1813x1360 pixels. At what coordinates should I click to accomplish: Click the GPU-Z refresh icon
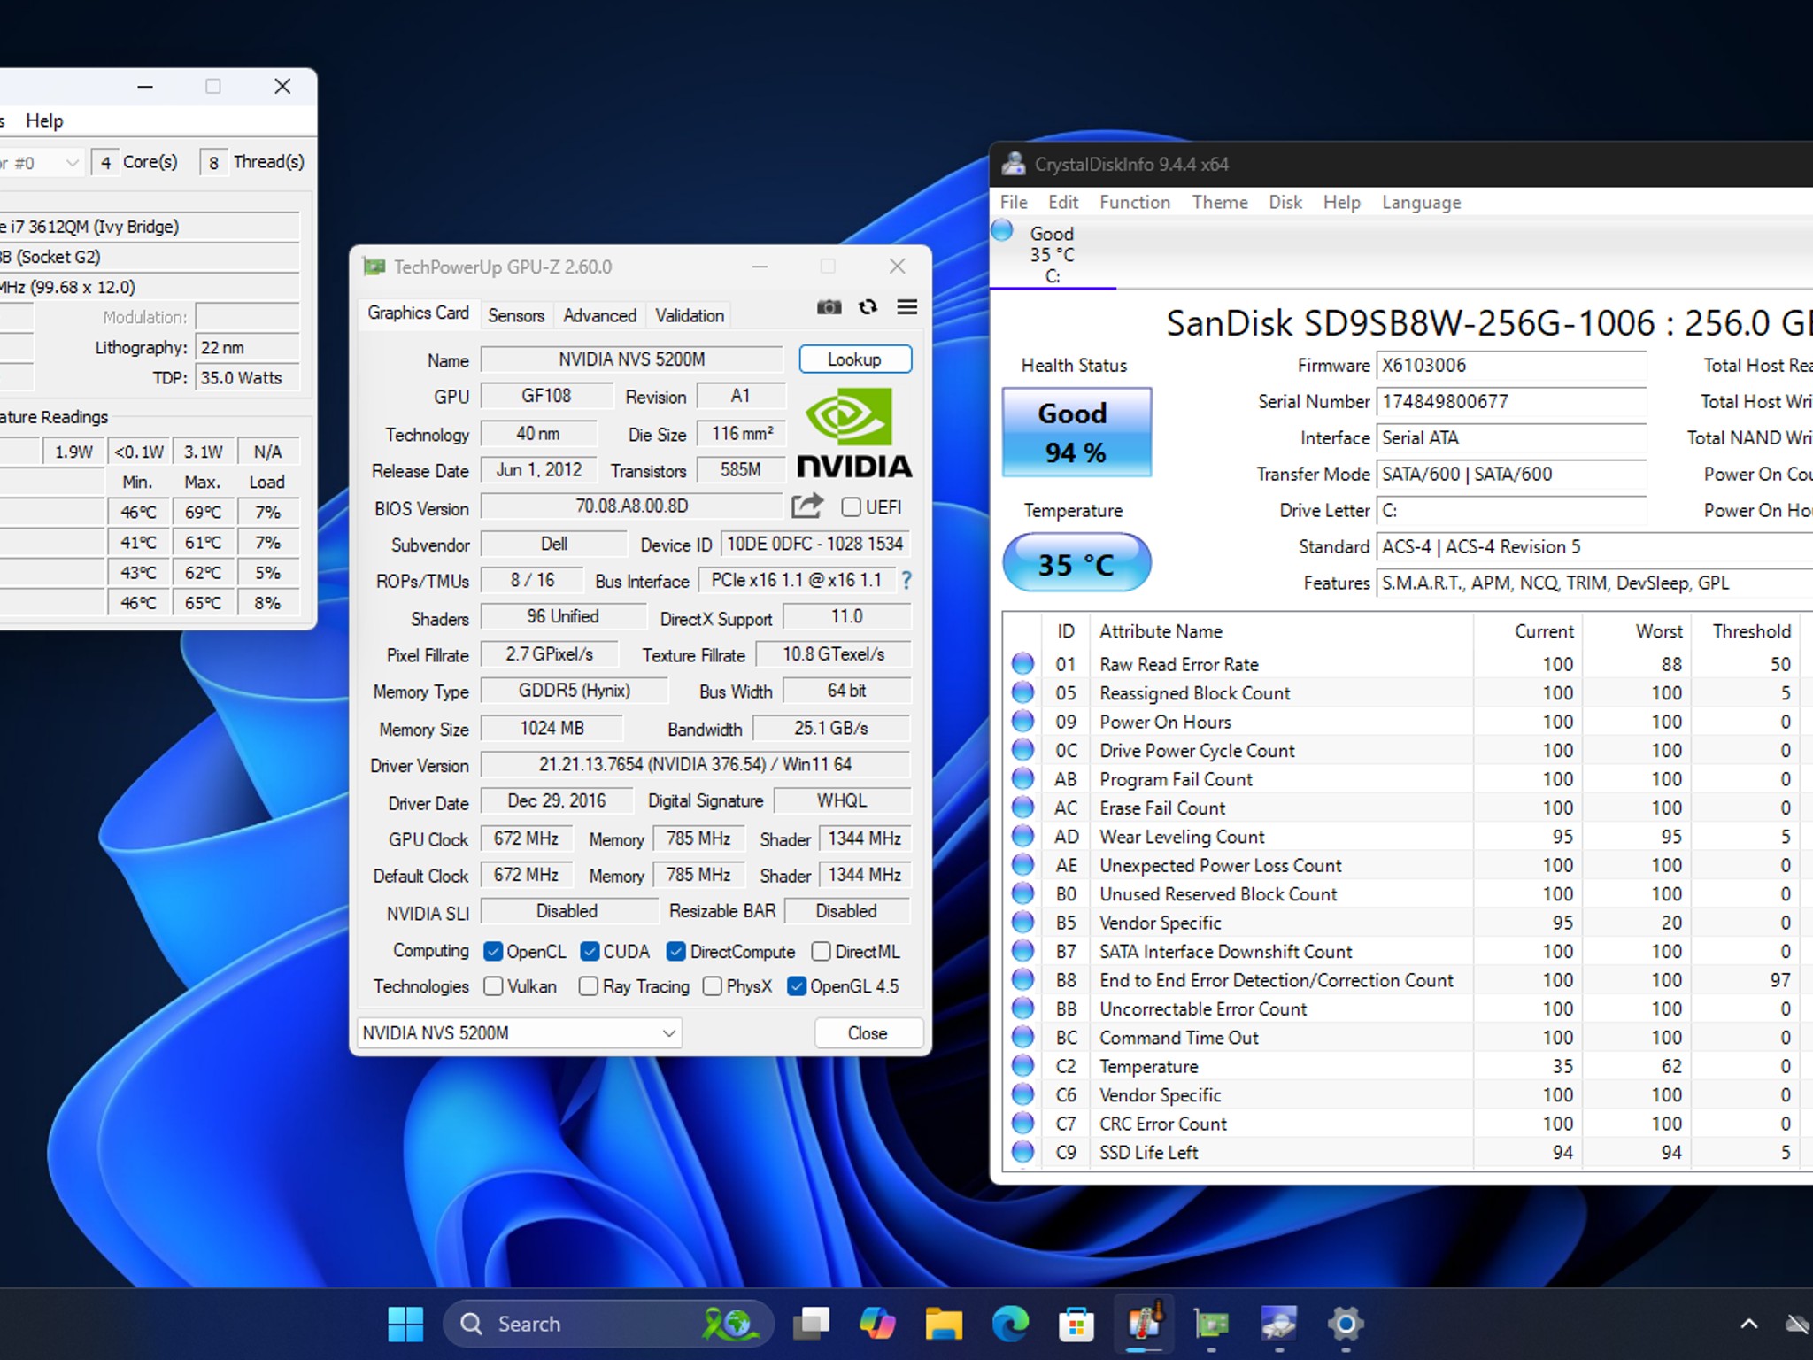(868, 307)
